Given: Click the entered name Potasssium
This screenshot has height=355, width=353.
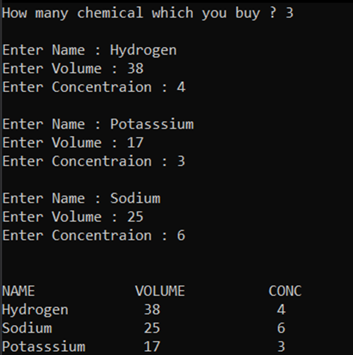Looking at the screenshot, I should point(152,124).
